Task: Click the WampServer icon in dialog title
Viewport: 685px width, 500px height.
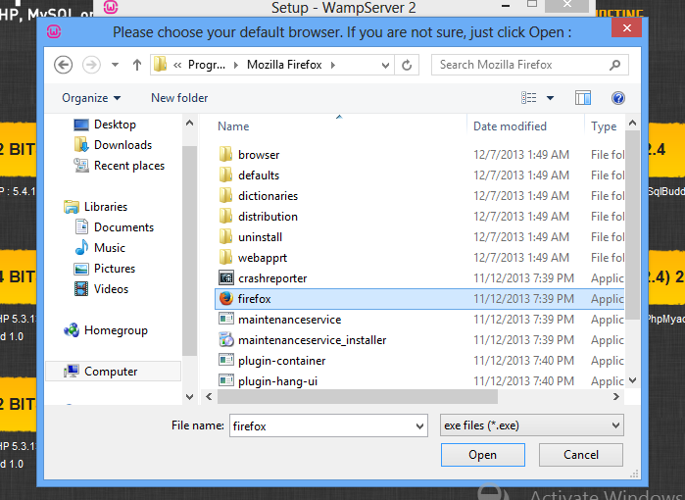Action: [x=54, y=31]
